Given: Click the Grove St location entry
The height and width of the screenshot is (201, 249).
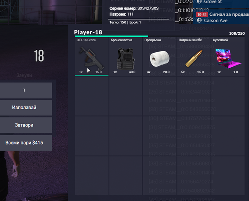Looking at the screenshot, I should 213,2.
